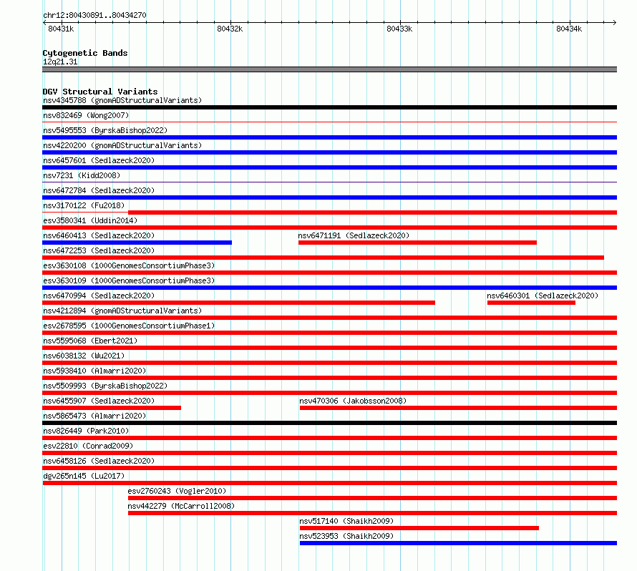Image resolution: width=637 pixels, height=571 pixels.
Task: Click the blue bar under nsv523953
Action: coord(458,543)
